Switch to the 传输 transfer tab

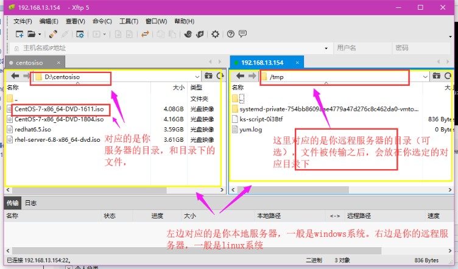(13, 203)
